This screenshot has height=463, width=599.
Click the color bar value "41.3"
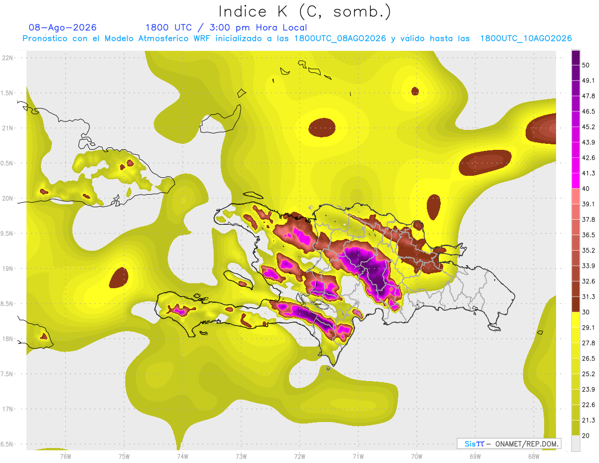pos(589,173)
